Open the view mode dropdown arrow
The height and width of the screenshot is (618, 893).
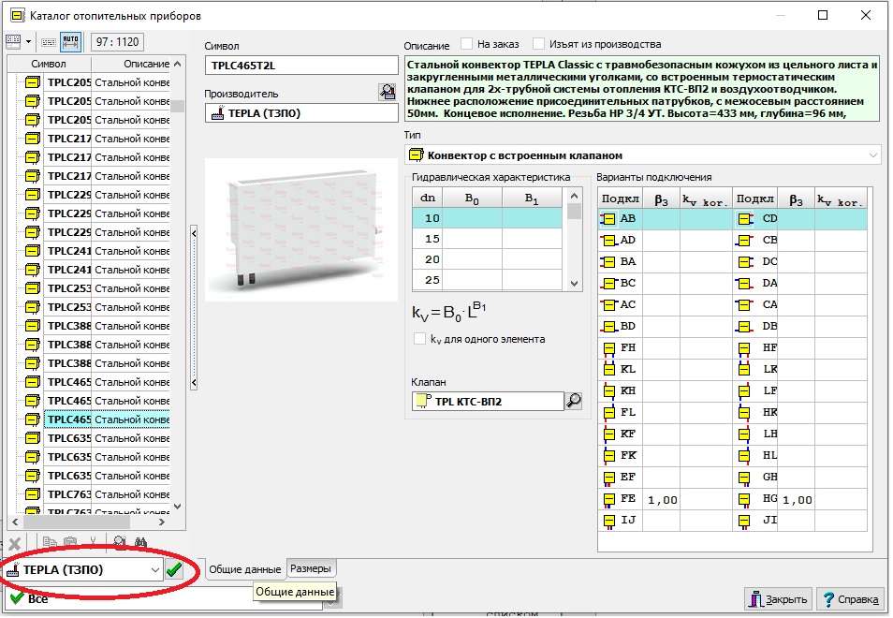click(28, 41)
